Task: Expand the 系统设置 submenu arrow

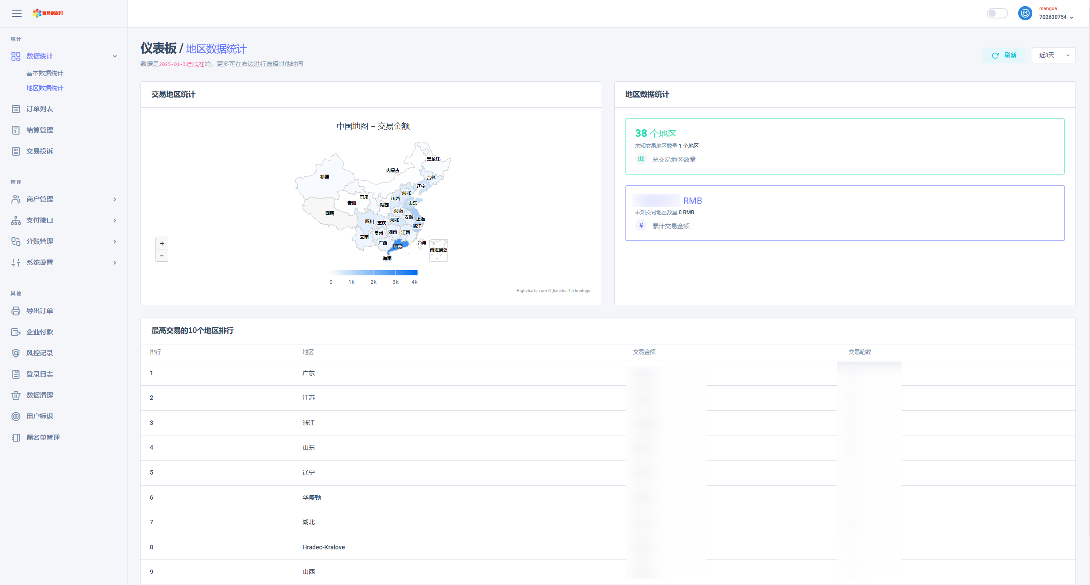Action: pos(115,263)
